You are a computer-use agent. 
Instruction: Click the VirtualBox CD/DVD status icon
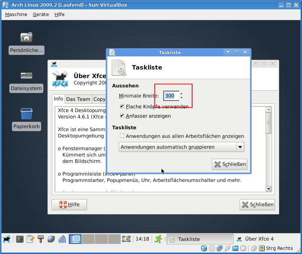[x=212, y=248]
